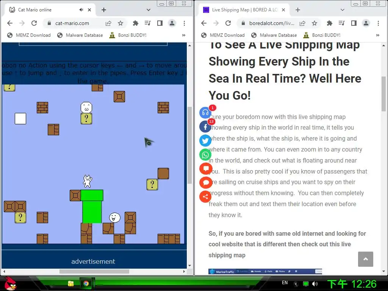
Task: Click the orange square chat bubble icon
Action: pyautogui.click(x=206, y=169)
